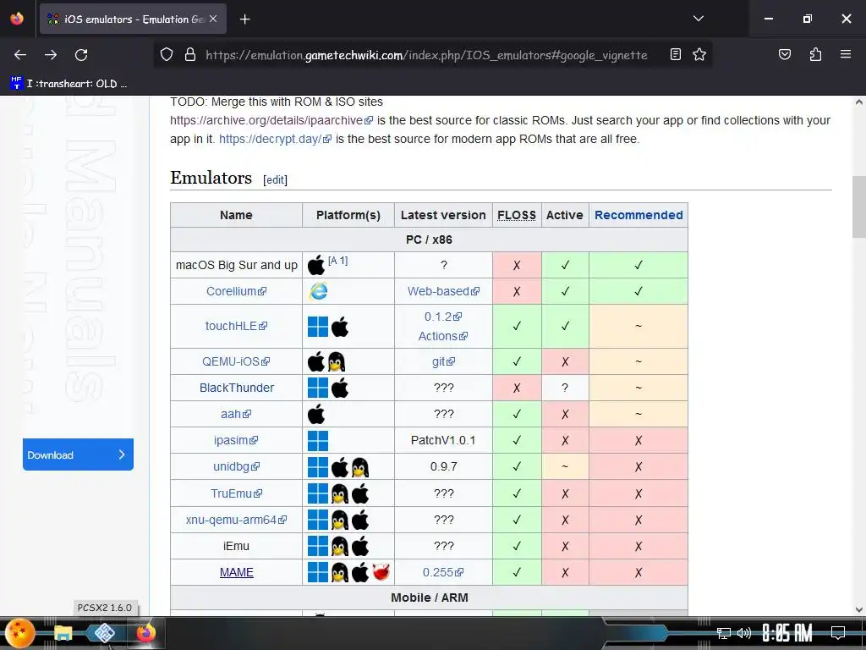Select the PatchV1.0.1 version cell
The width and height of the screenshot is (866, 650).
(x=443, y=440)
